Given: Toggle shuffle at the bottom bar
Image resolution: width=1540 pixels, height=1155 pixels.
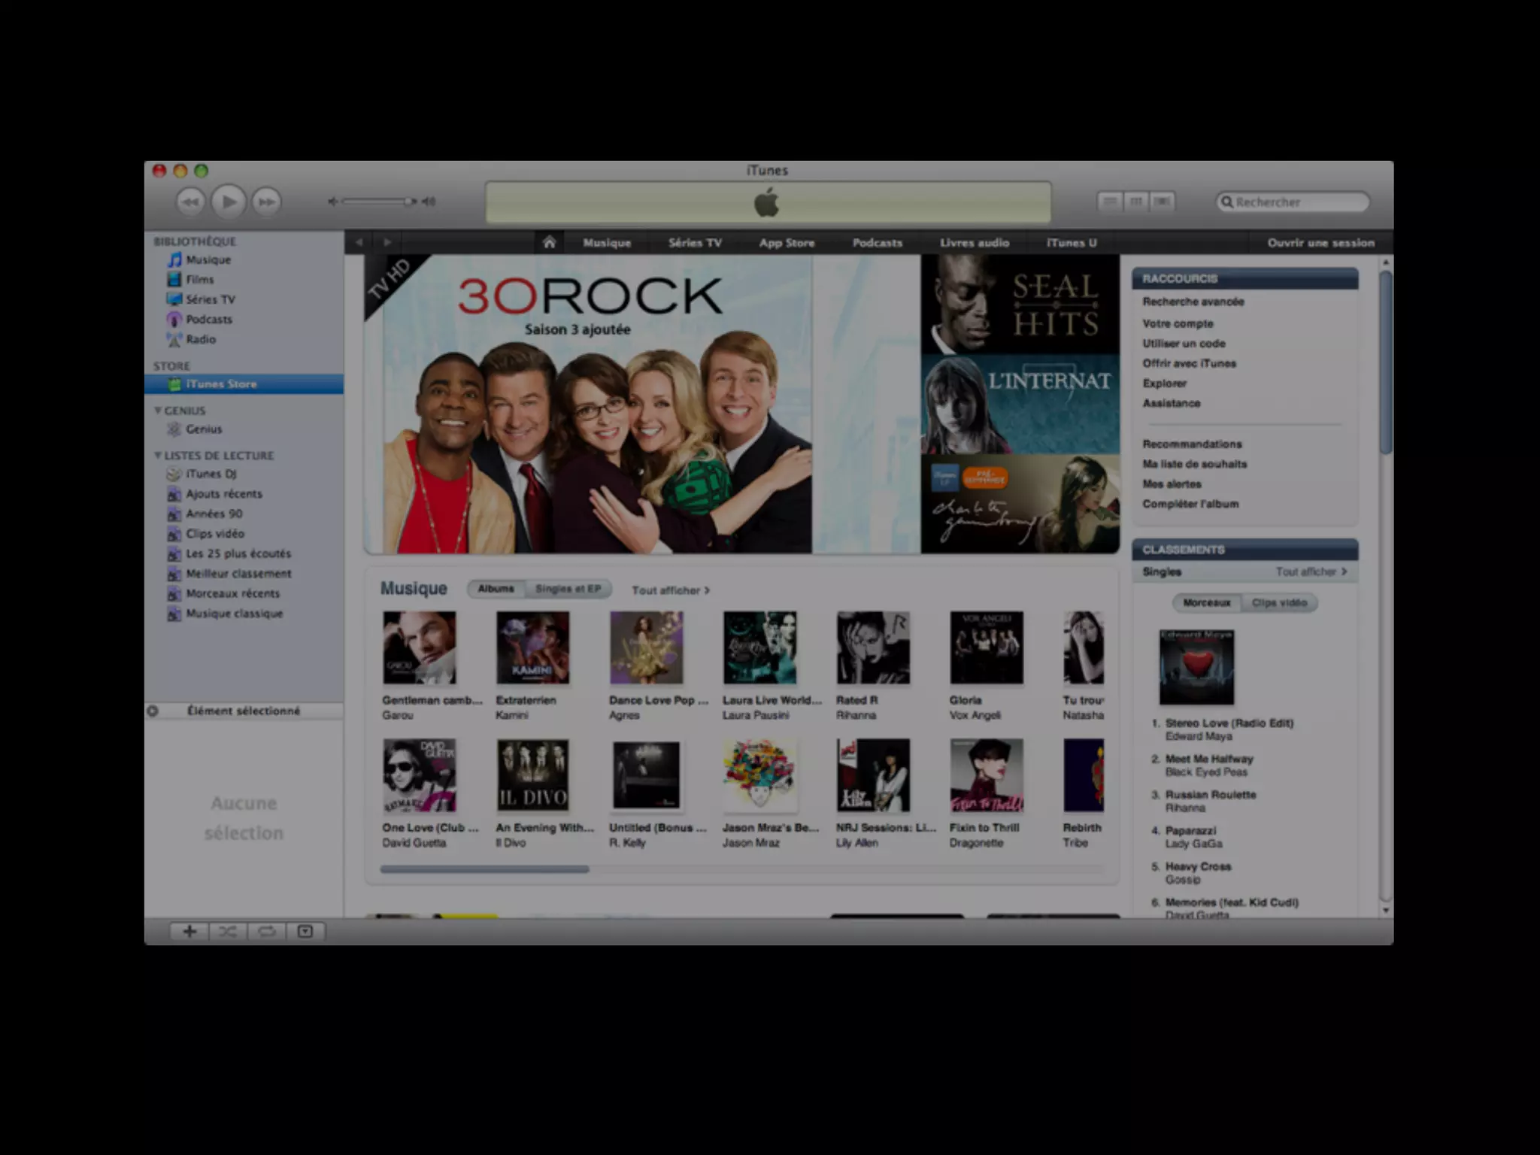Looking at the screenshot, I should tap(228, 932).
